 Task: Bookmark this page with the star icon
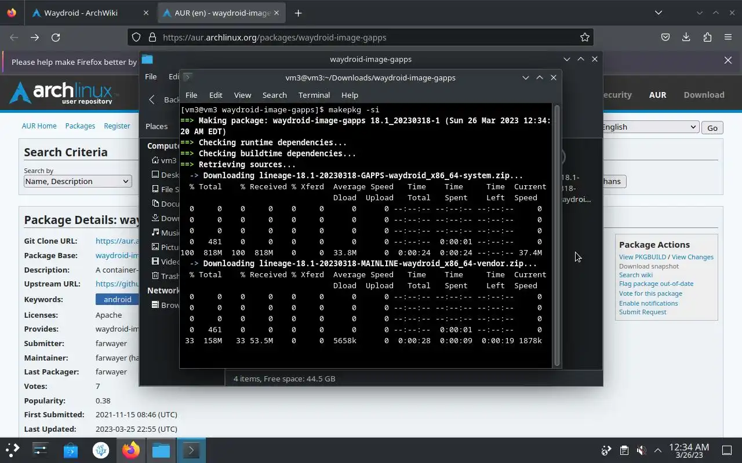point(585,37)
